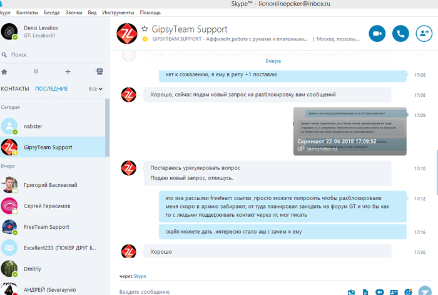The image size is (438, 295).
Task: Open the Вид menu
Action: (x=92, y=12)
